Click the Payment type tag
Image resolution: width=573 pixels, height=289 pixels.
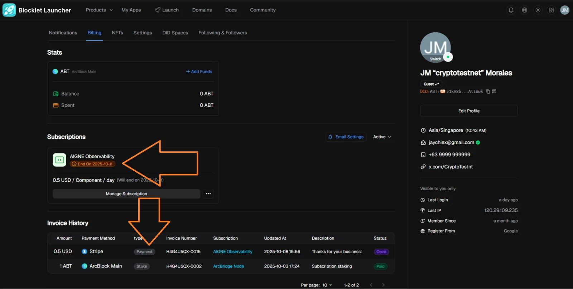[144, 252]
